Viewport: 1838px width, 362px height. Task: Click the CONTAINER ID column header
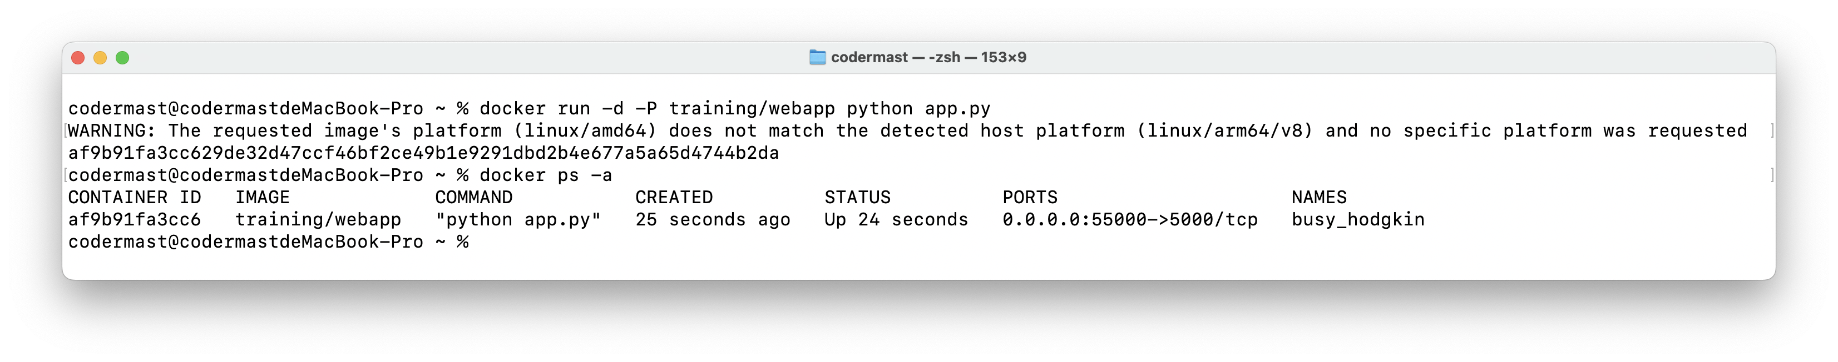(x=134, y=198)
